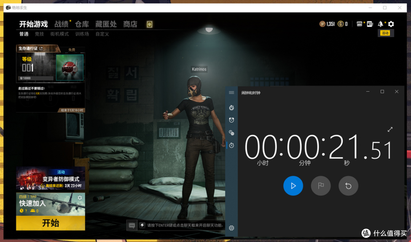Open the 仓库 inventory tab
The height and width of the screenshot is (242, 411).
point(82,24)
